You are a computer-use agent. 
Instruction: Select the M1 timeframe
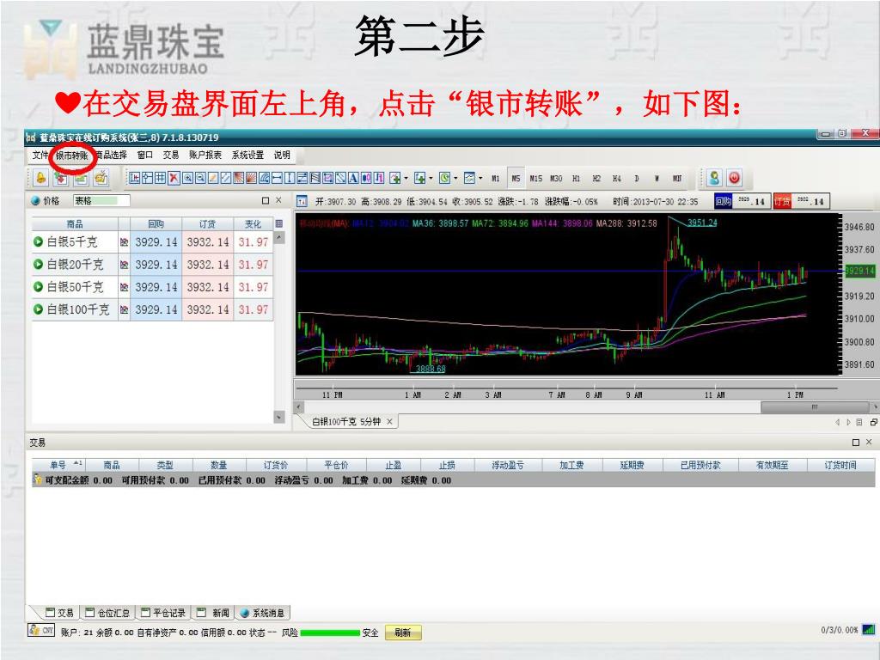(x=496, y=179)
